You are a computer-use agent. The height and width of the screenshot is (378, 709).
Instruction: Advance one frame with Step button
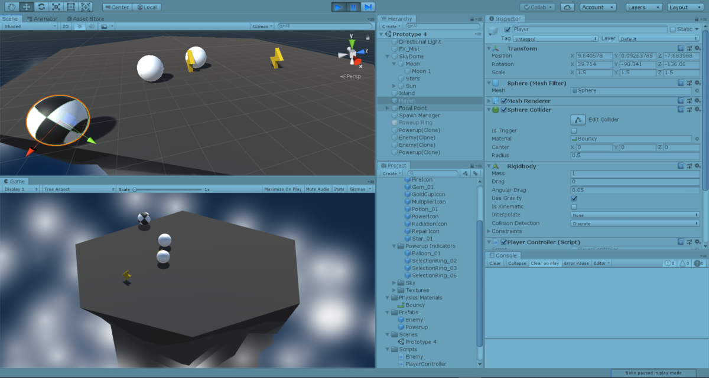368,7
